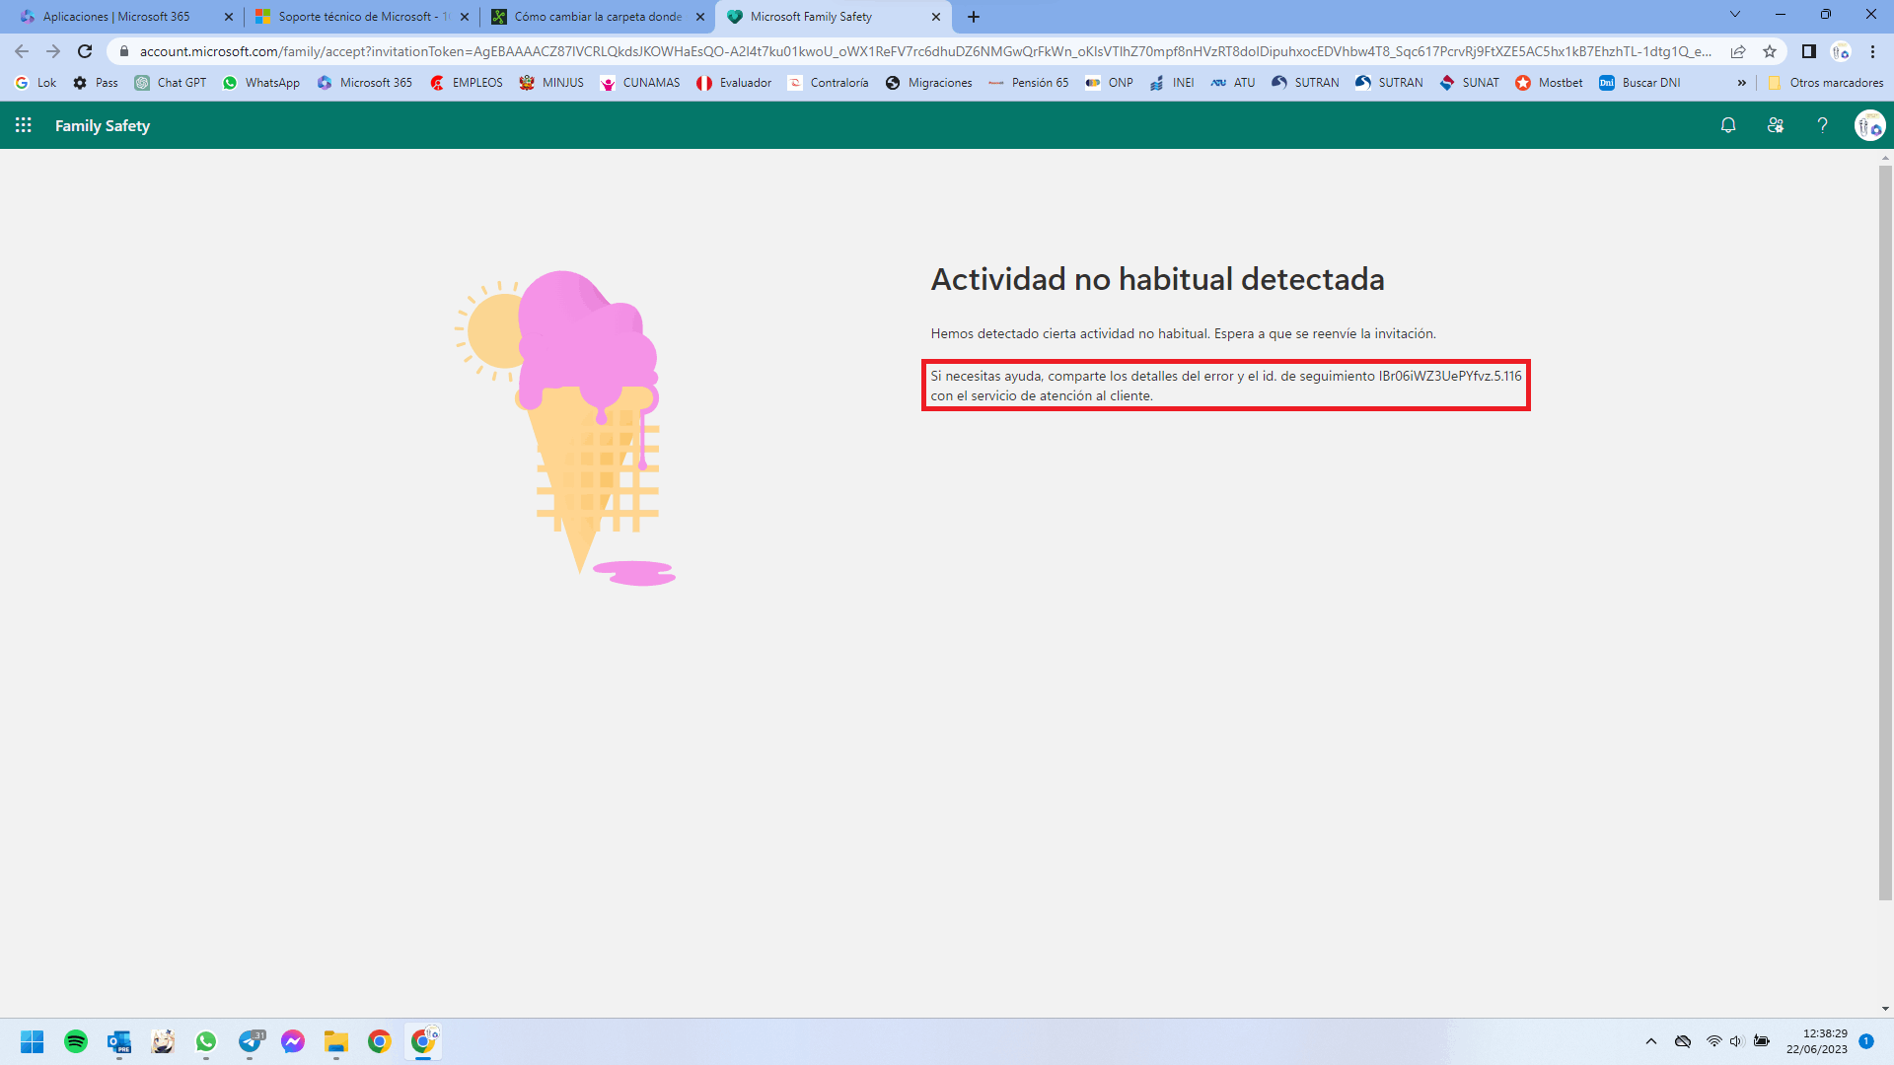Click the page vertical scrollbar

tap(1885, 532)
